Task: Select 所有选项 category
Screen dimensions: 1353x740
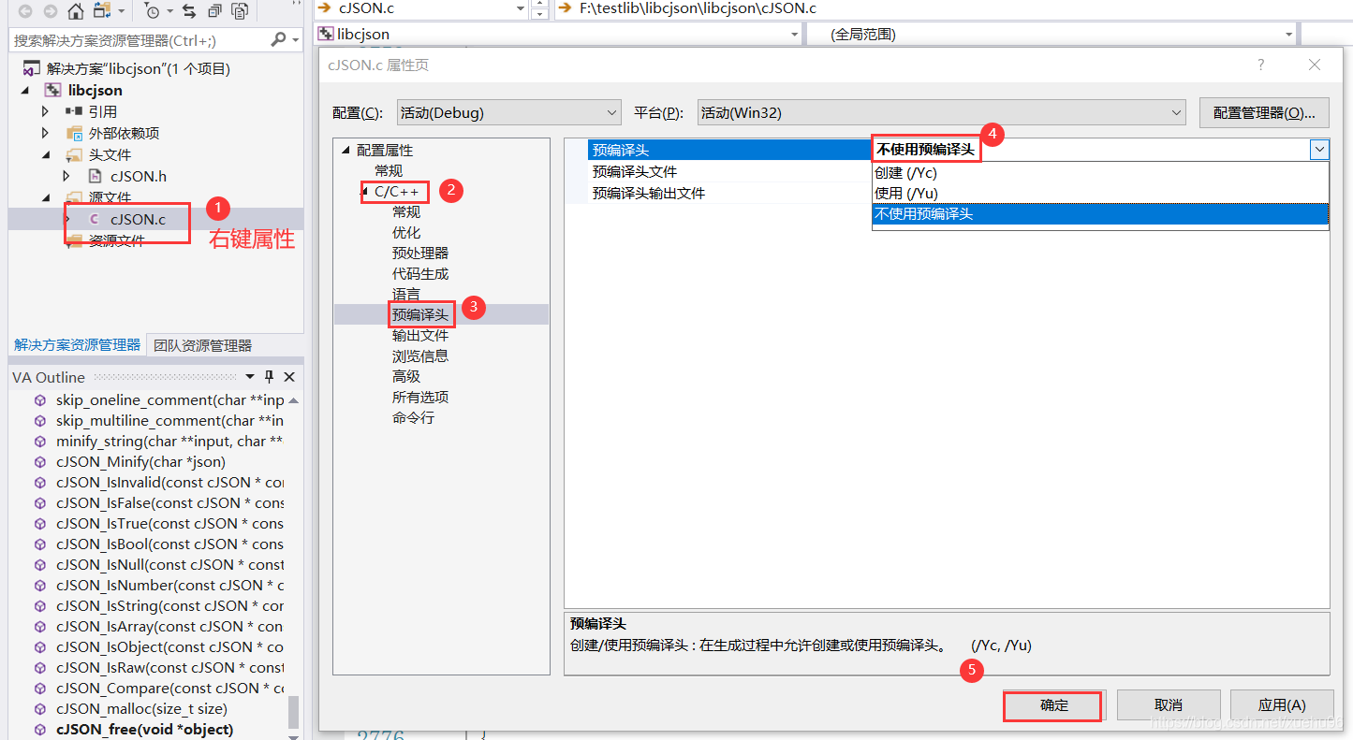Action: (x=420, y=398)
